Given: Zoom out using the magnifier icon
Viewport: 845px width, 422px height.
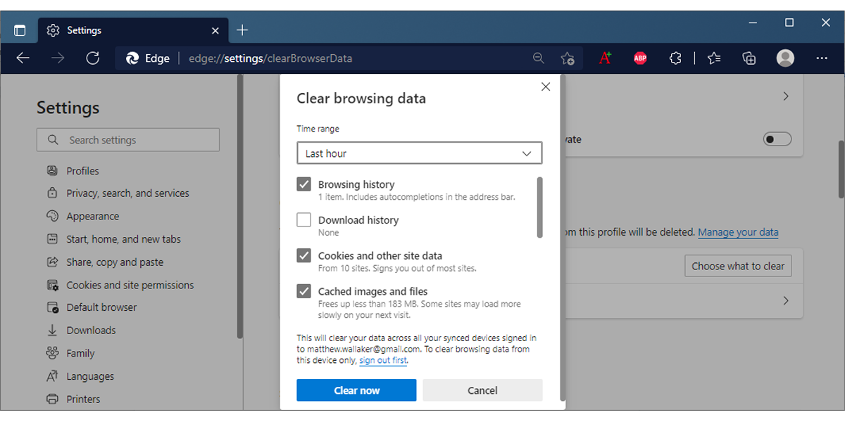Looking at the screenshot, I should tap(539, 58).
